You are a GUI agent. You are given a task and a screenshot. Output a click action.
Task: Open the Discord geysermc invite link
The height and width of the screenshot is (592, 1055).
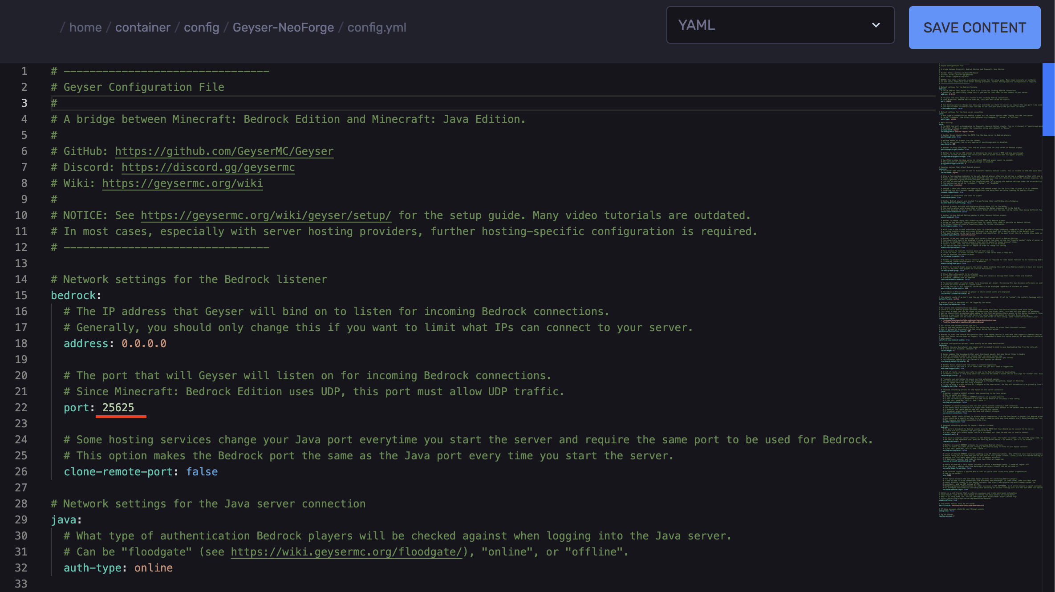tap(208, 167)
